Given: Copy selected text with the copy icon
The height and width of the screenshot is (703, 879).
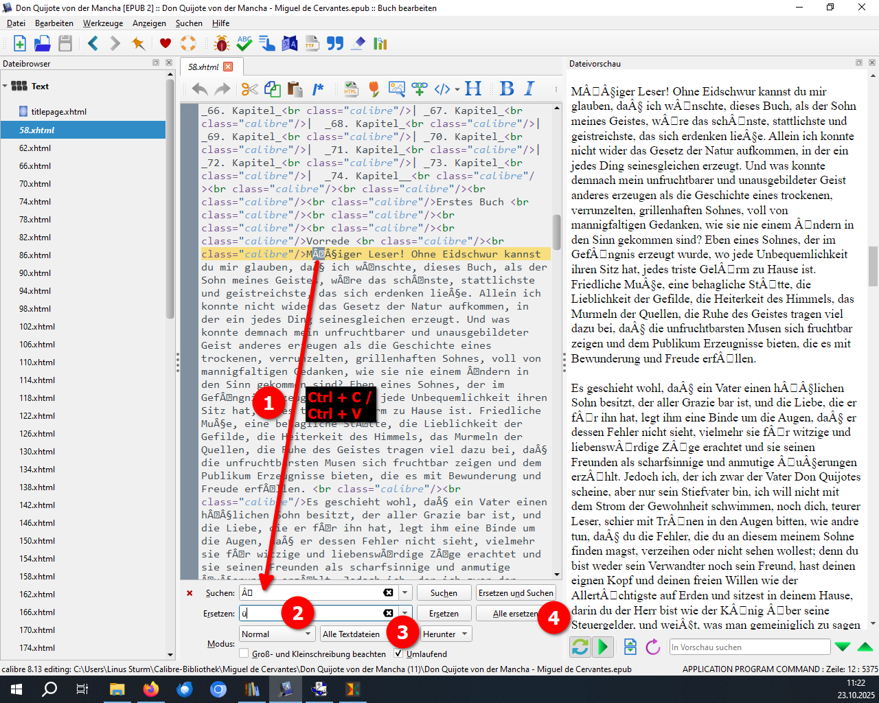Looking at the screenshot, I should 273,89.
